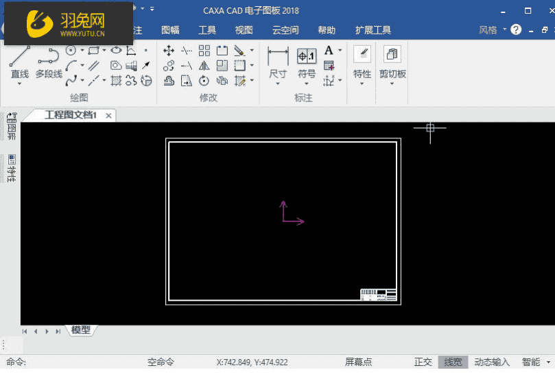
Task: Select the spline curve tool
Action: tap(71, 81)
